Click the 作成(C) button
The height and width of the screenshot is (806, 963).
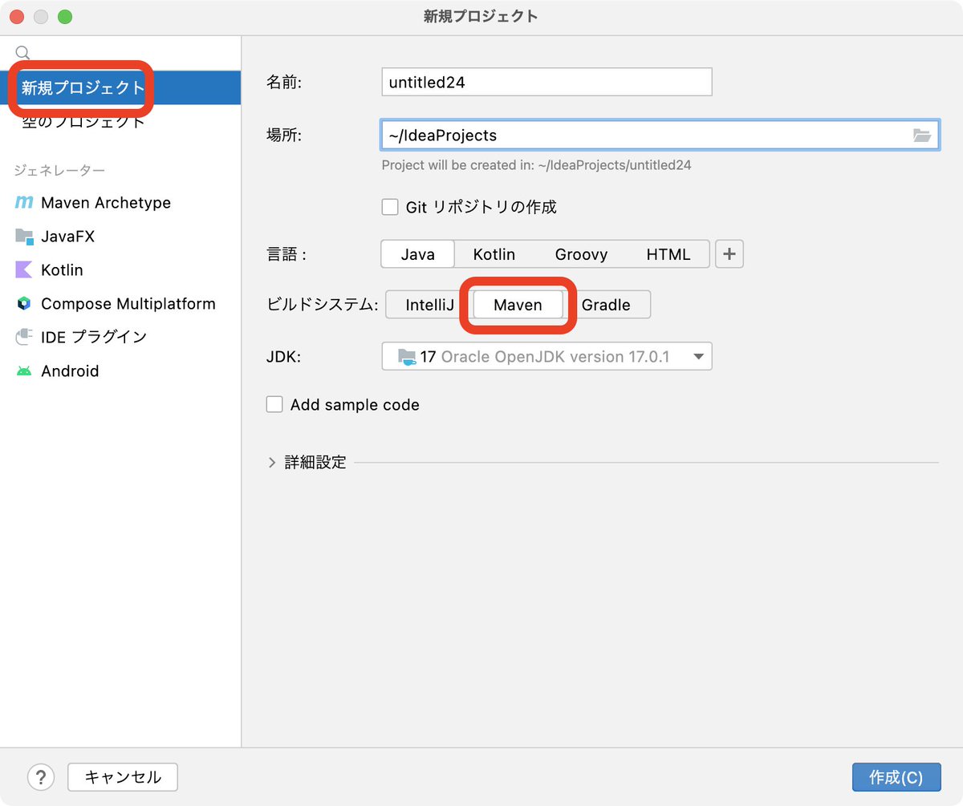(x=896, y=777)
